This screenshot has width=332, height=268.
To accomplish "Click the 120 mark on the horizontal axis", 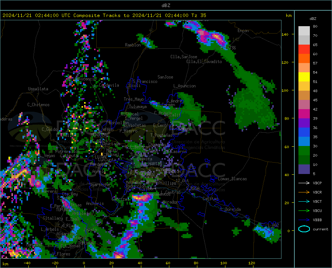I will point(252,263).
